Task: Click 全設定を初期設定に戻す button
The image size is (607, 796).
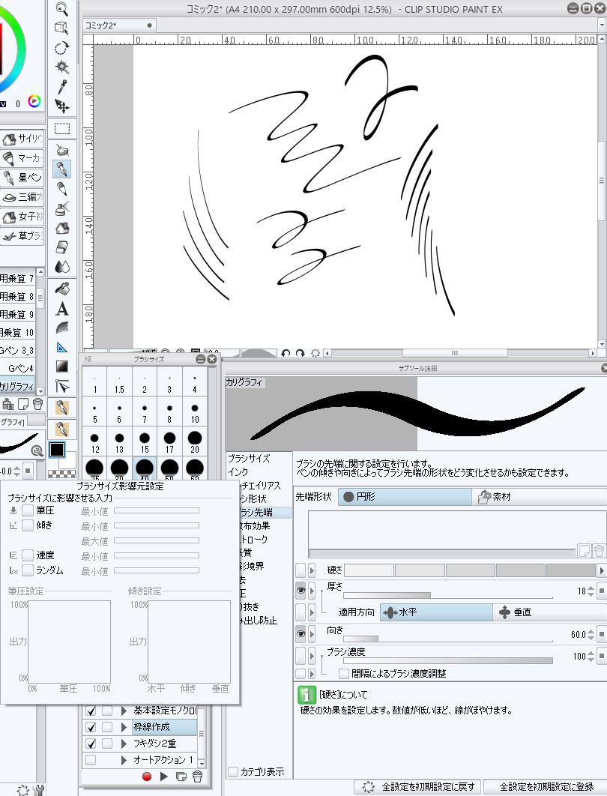Action: point(418,786)
